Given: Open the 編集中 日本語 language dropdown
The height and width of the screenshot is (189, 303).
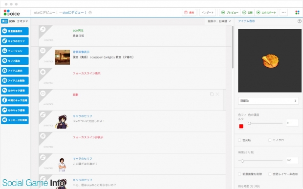Looking at the screenshot, I should 219,21.
